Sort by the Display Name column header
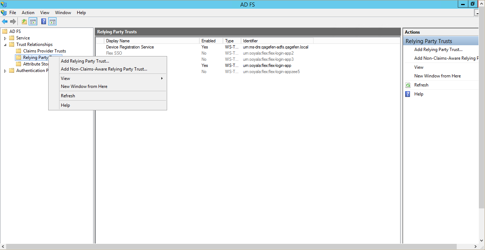 click(x=118, y=41)
